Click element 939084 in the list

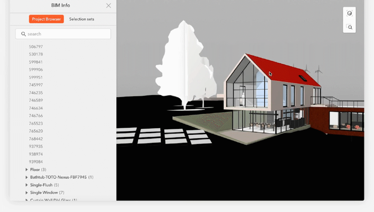tap(36, 162)
